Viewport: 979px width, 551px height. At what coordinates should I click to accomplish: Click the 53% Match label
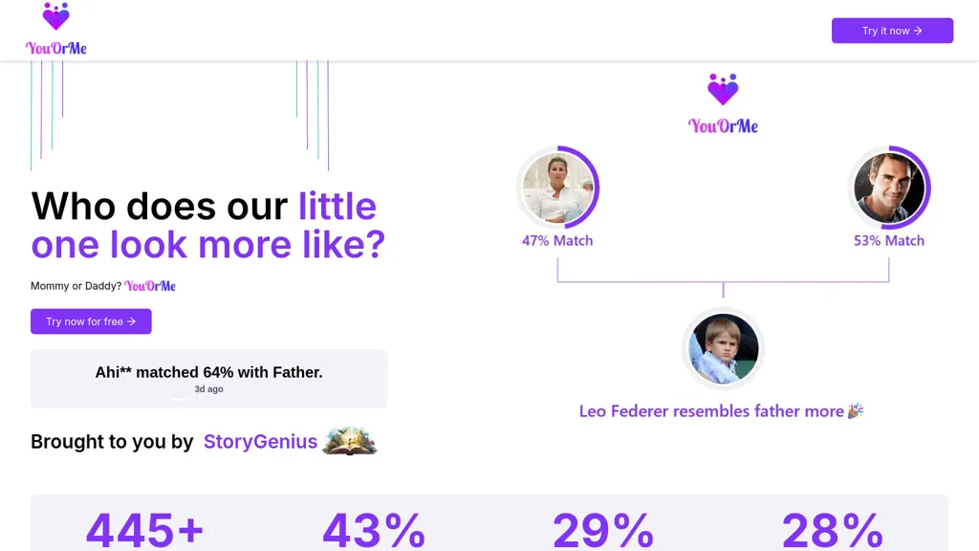point(889,240)
